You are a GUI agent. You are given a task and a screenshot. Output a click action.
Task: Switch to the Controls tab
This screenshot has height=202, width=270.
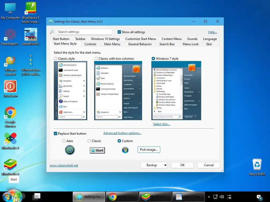point(90,44)
